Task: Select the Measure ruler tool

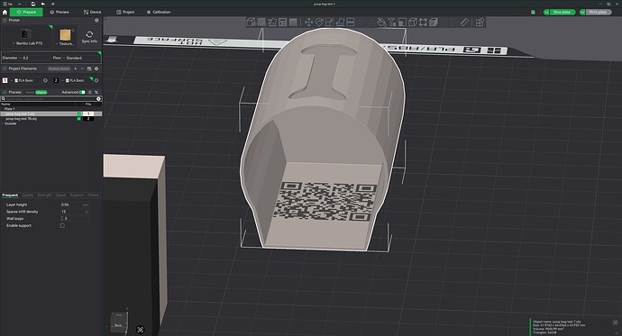Action: (464, 23)
